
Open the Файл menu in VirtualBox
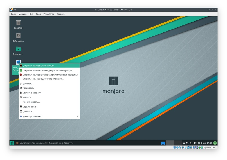(13, 14)
